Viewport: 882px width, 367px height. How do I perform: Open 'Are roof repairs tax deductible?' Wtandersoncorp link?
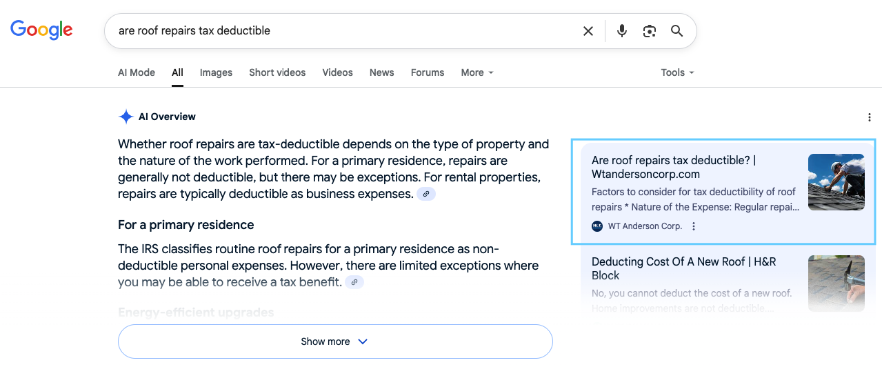pos(674,167)
